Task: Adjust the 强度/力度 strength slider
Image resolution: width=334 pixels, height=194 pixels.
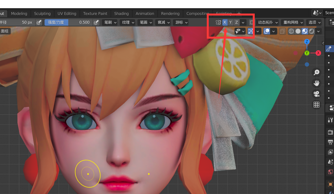Action: [x=69, y=22]
